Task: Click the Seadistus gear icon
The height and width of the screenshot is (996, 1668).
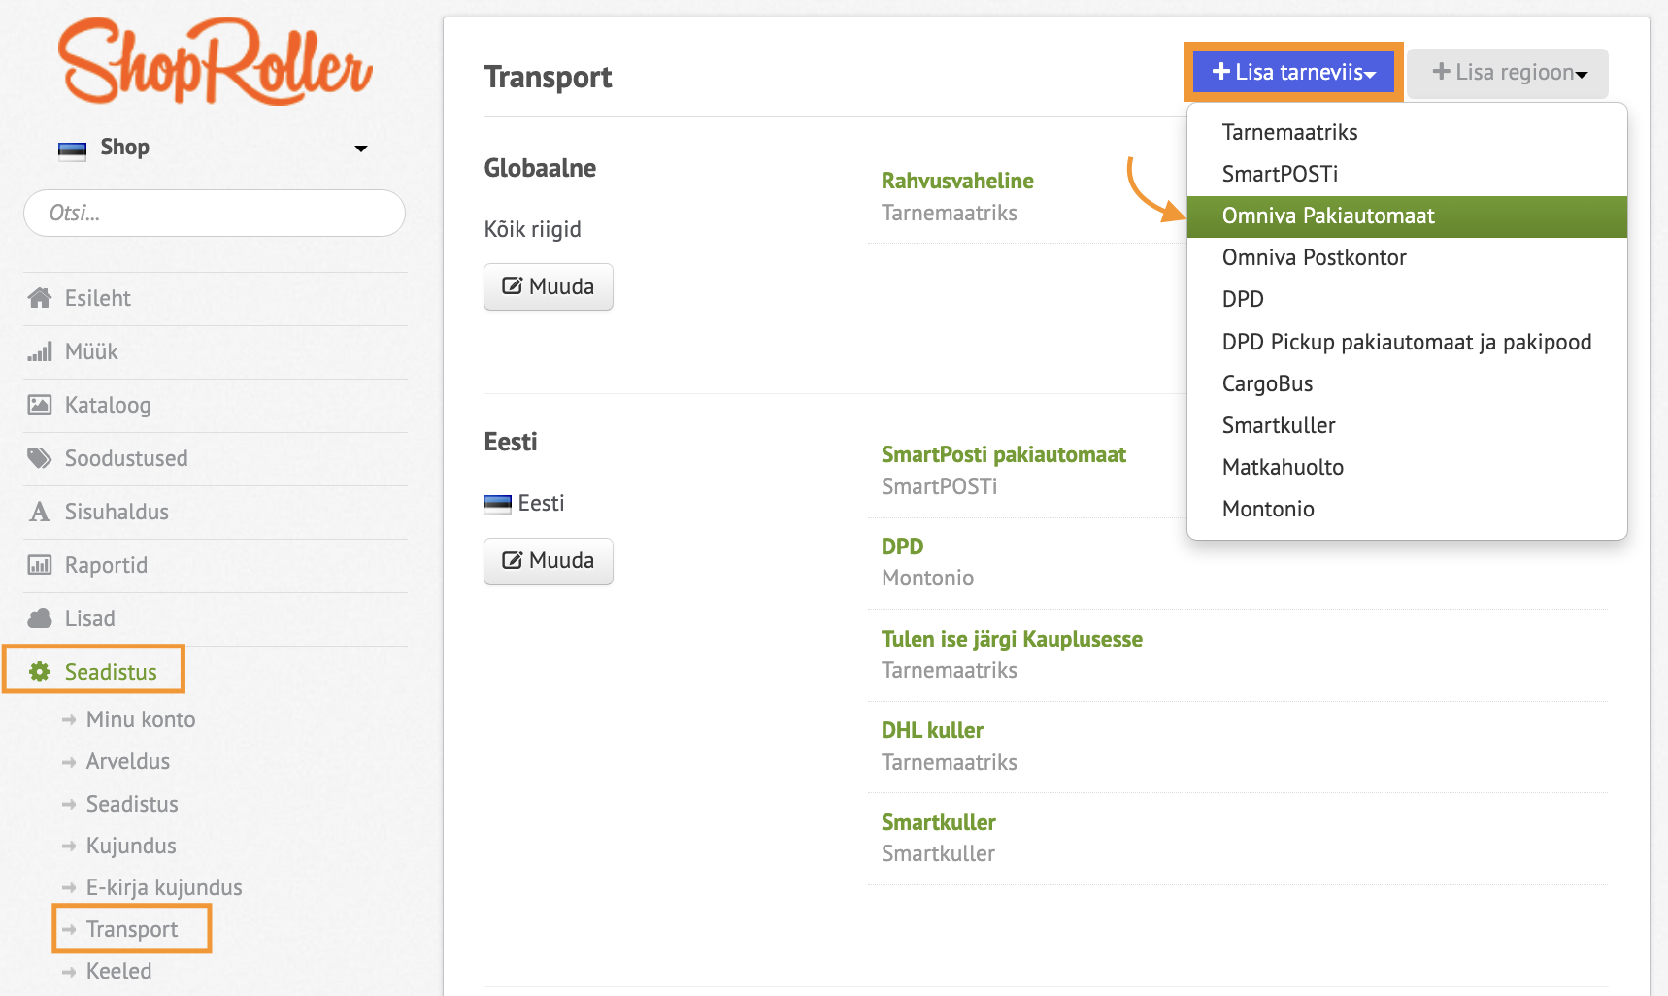Action: coord(40,672)
